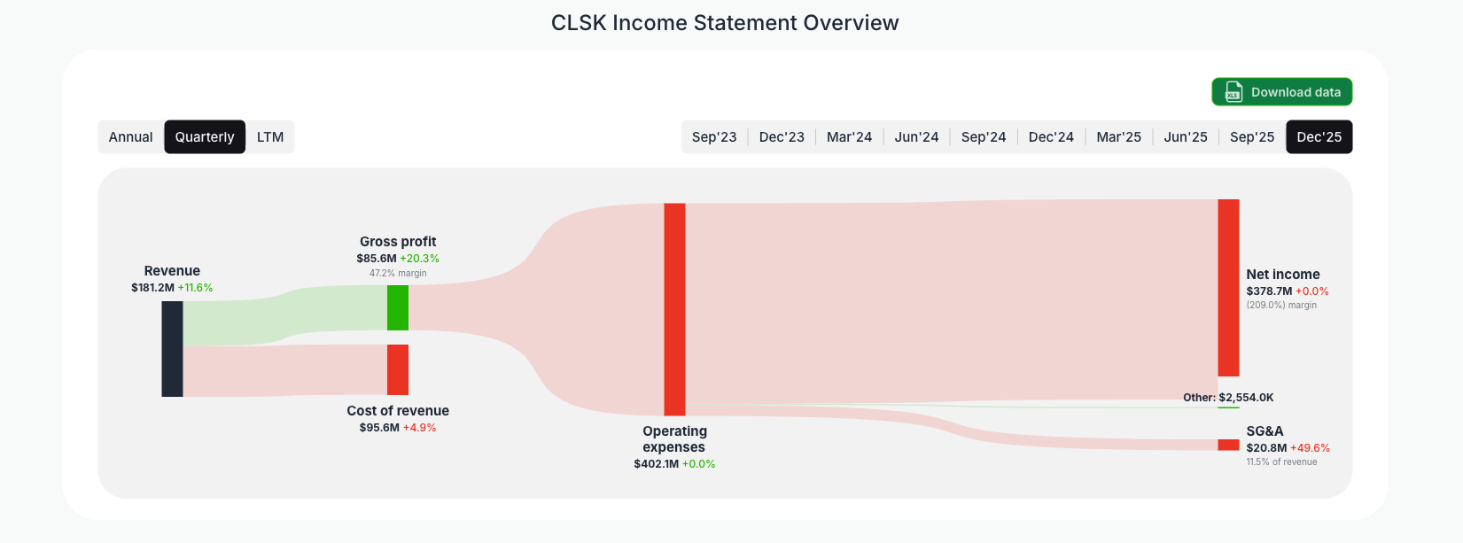The image size is (1463, 543).
Task: Switch to the LTM view
Action: [x=270, y=136]
